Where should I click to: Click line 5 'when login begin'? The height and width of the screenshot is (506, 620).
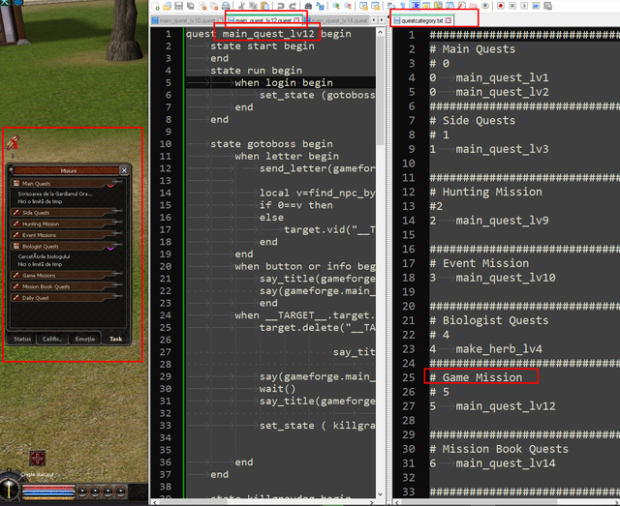pyautogui.click(x=284, y=82)
